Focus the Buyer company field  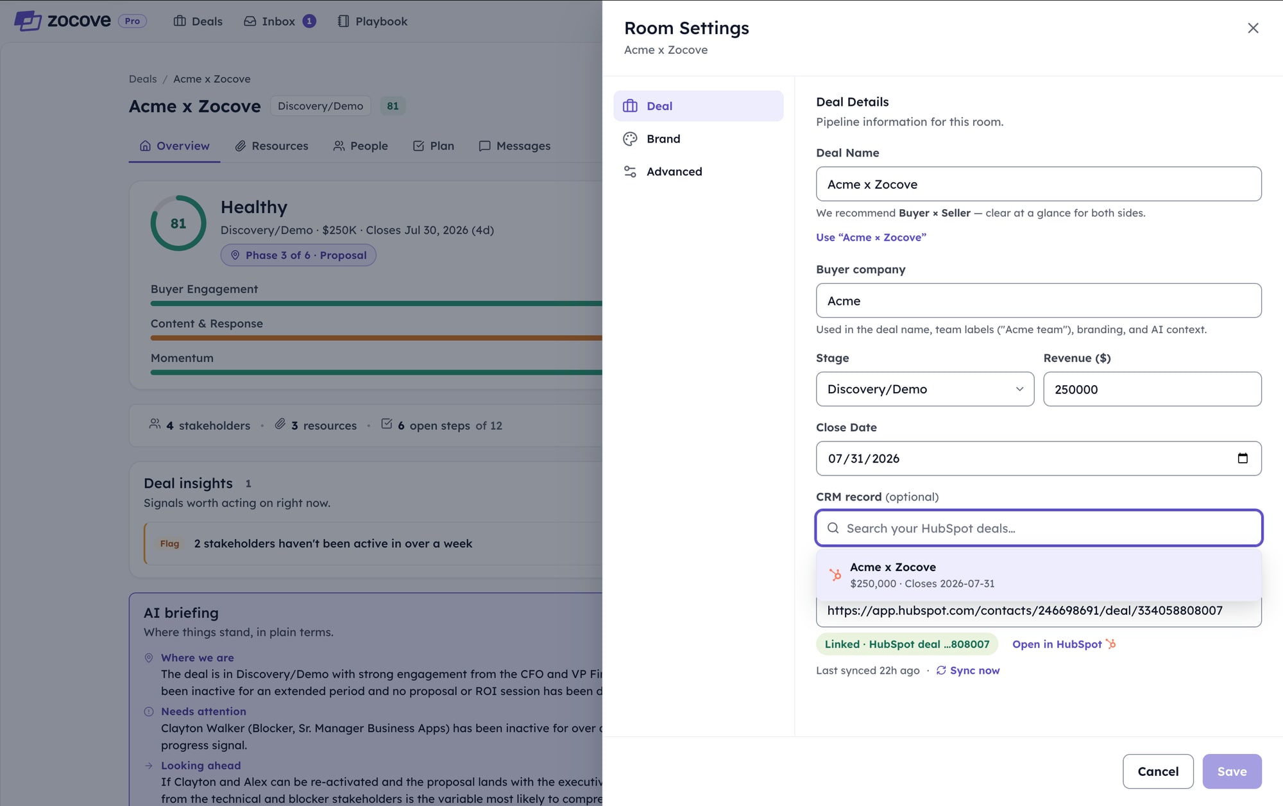click(1039, 300)
